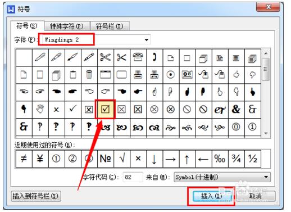291x212 pixels.
Task: Pick the bold boxed X symbol
Action: click(x=138, y=109)
